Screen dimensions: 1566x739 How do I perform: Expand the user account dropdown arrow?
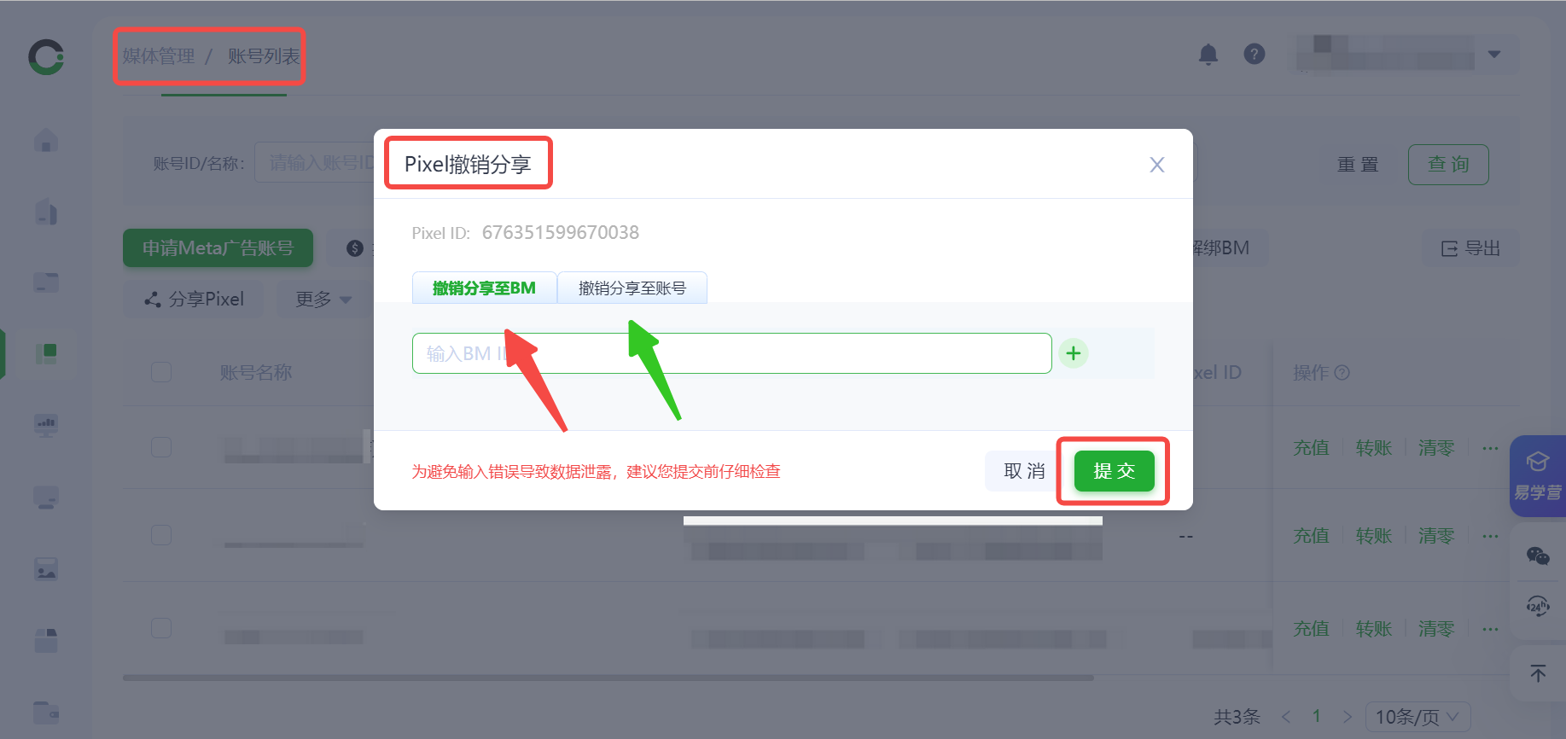pyautogui.click(x=1493, y=55)
